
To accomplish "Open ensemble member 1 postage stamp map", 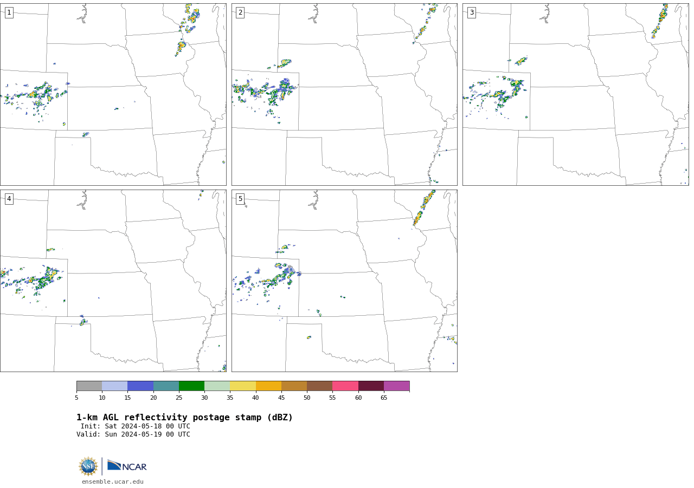I will [113, 94].
